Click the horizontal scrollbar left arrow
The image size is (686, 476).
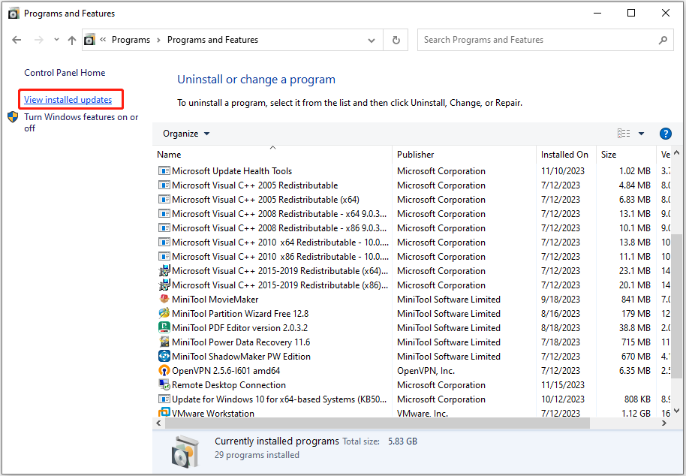coord(158,423)
